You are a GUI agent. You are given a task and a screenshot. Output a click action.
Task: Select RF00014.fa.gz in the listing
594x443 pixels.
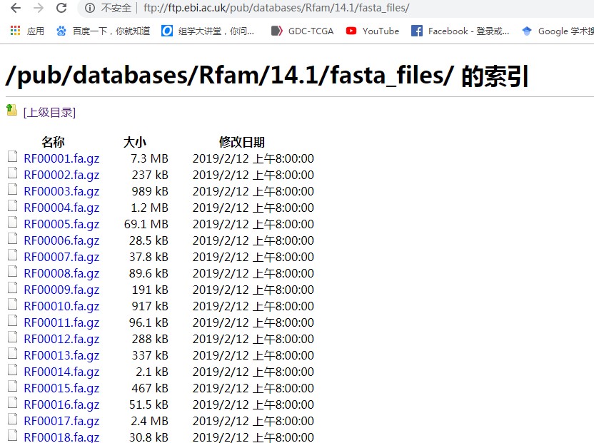point(61,372)
